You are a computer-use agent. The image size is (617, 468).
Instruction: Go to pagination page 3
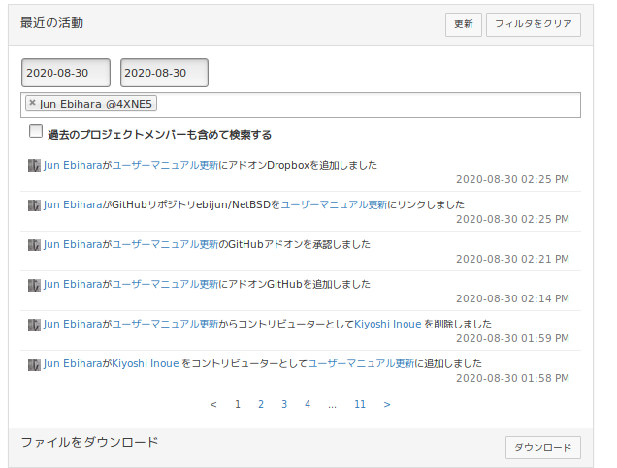coord(284,404)
